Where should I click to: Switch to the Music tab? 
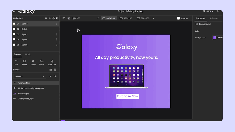[x=28, y=54]
